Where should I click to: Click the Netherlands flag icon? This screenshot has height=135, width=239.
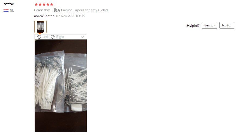click(6, 10)
